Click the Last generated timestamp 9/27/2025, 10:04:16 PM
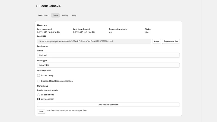The height and width of the screenshot is (122, 217). 49,32
